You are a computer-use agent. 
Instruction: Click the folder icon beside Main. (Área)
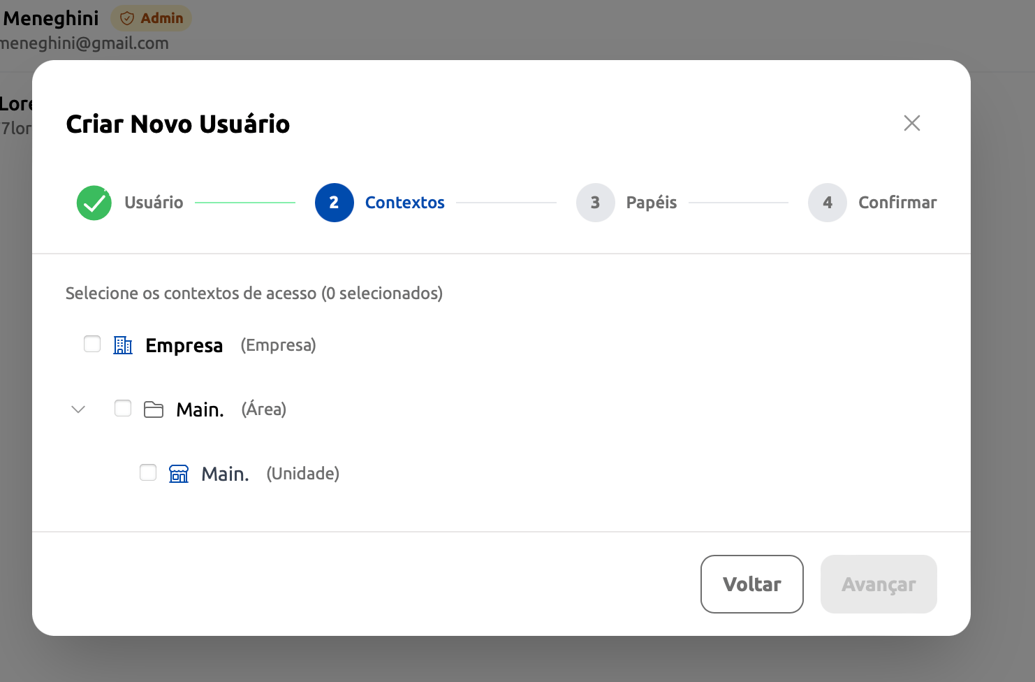tap(154, 409)
